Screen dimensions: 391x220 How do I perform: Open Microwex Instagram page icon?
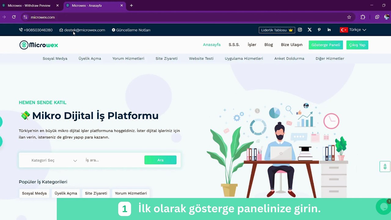pyautogui.click(x=300, y=30)
